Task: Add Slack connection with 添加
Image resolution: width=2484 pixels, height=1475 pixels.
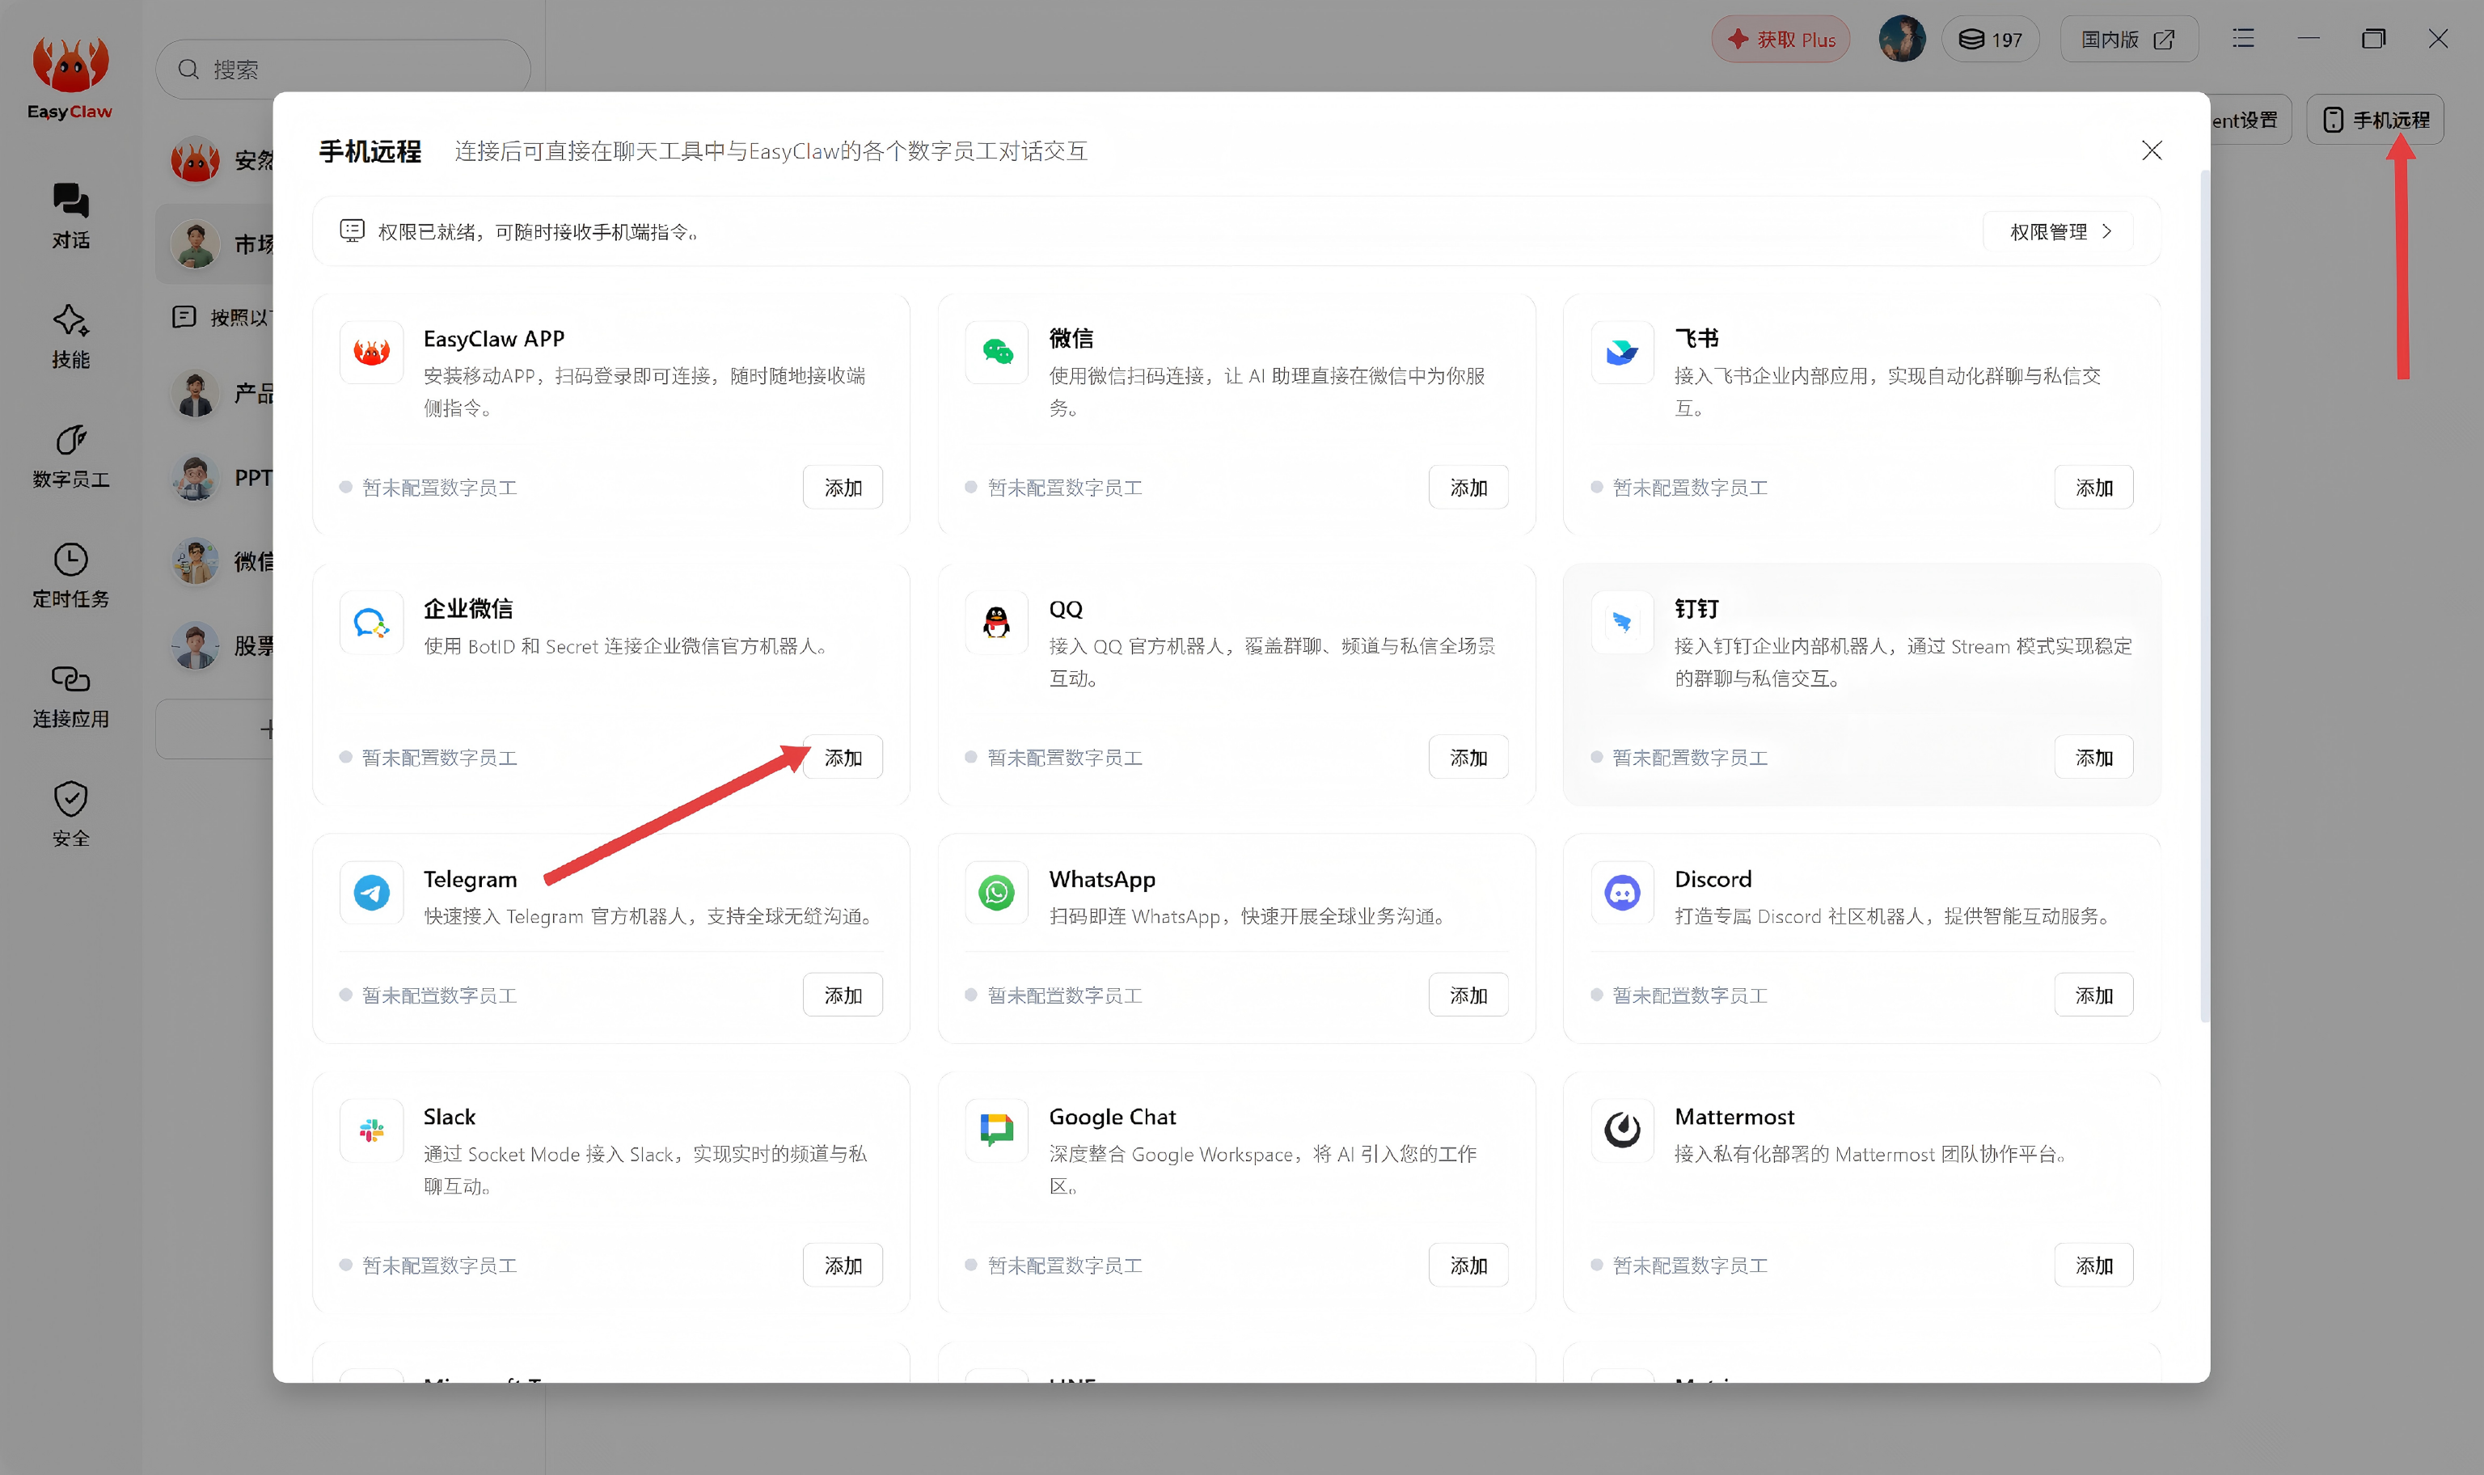Action: click(843, 1266)
